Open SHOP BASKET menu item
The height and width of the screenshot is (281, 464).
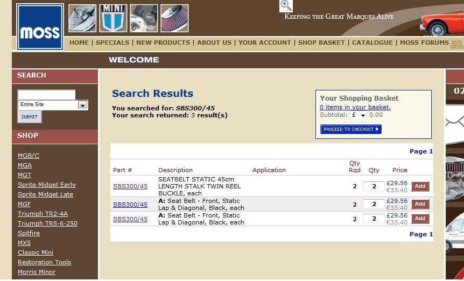tap(321, 43)
